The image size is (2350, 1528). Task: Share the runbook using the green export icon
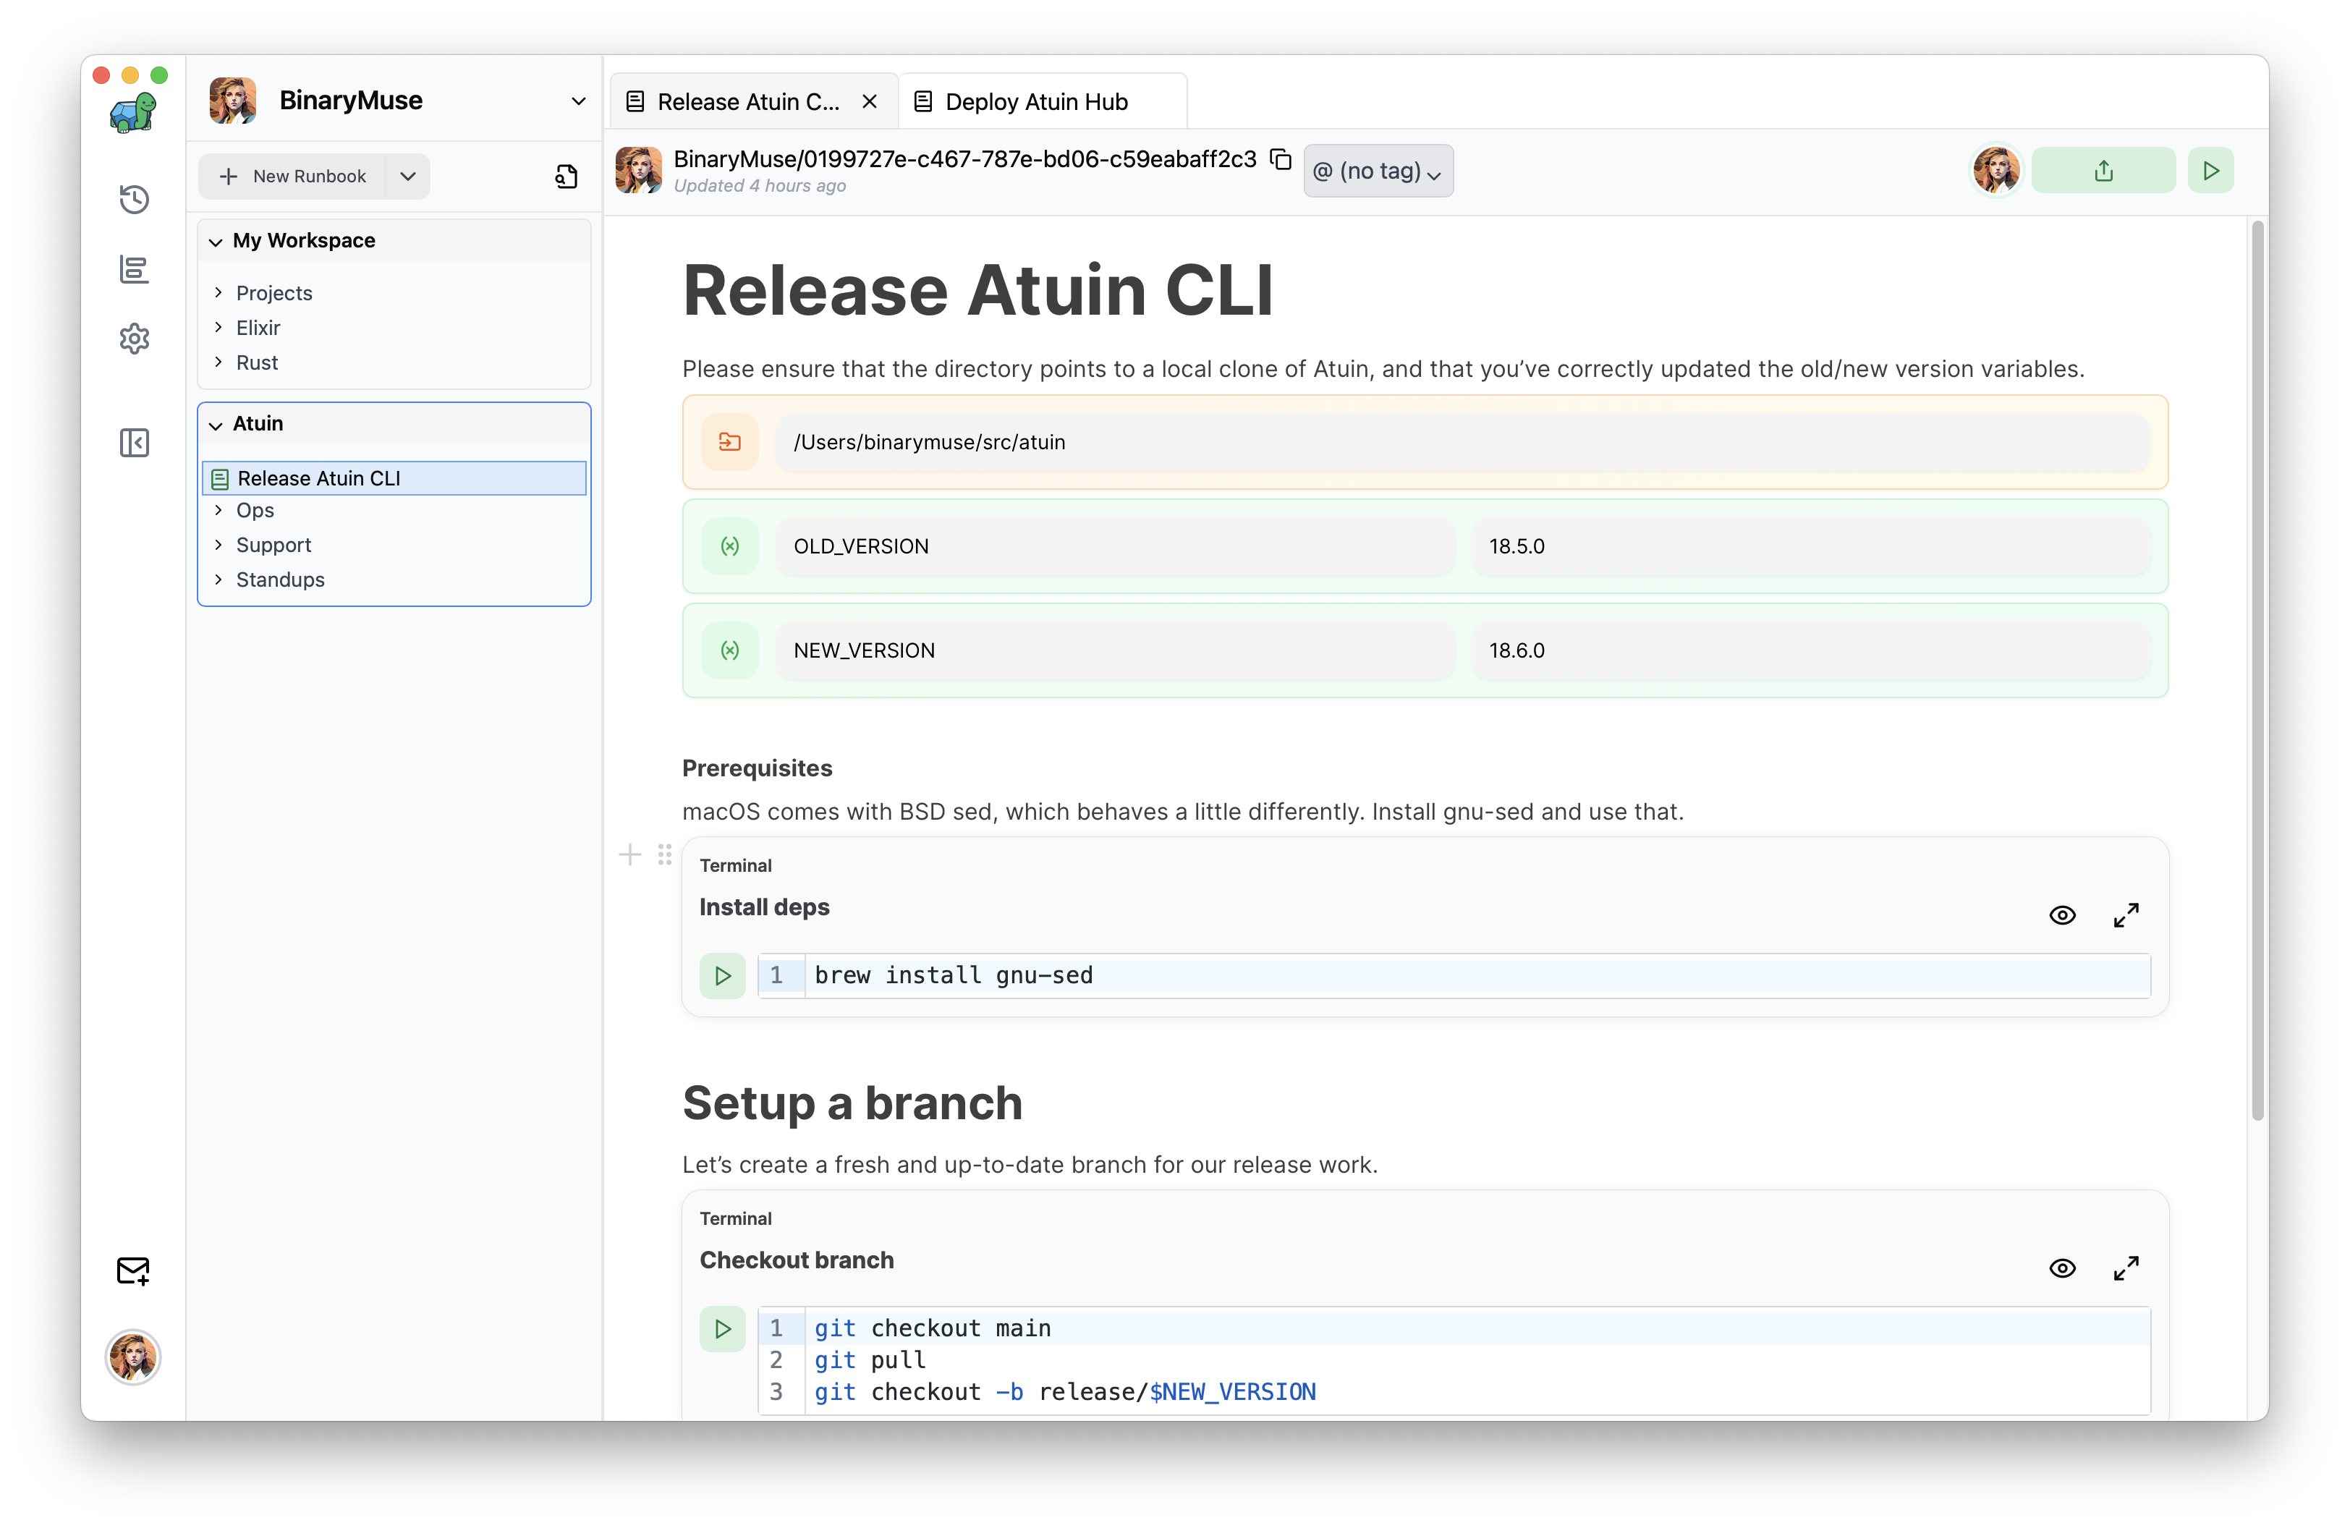(x=2103, y=170)
